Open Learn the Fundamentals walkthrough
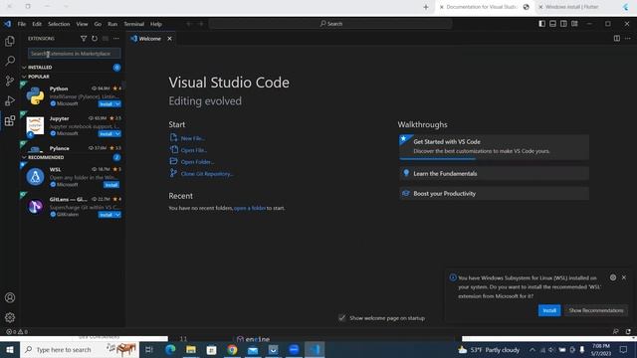Viewport: 637px width, 358px height. (x=494, y=173)
